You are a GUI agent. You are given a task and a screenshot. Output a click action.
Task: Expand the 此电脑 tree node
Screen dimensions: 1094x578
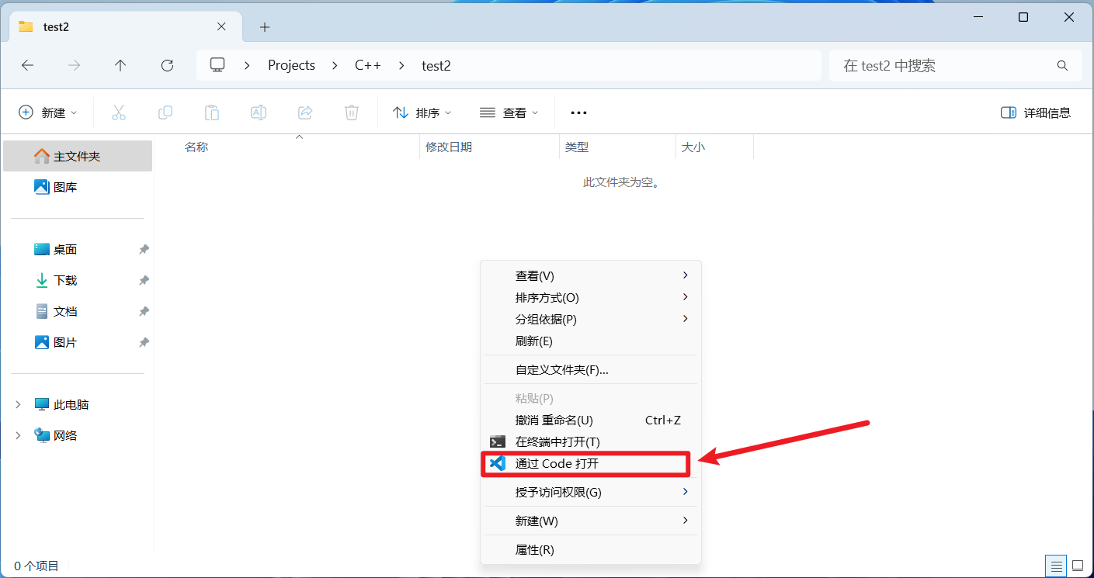[18, 404]
